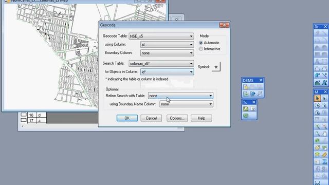Show the Legend window icon
The height and width of the screenshot is (185, 329).
(317, 162)
